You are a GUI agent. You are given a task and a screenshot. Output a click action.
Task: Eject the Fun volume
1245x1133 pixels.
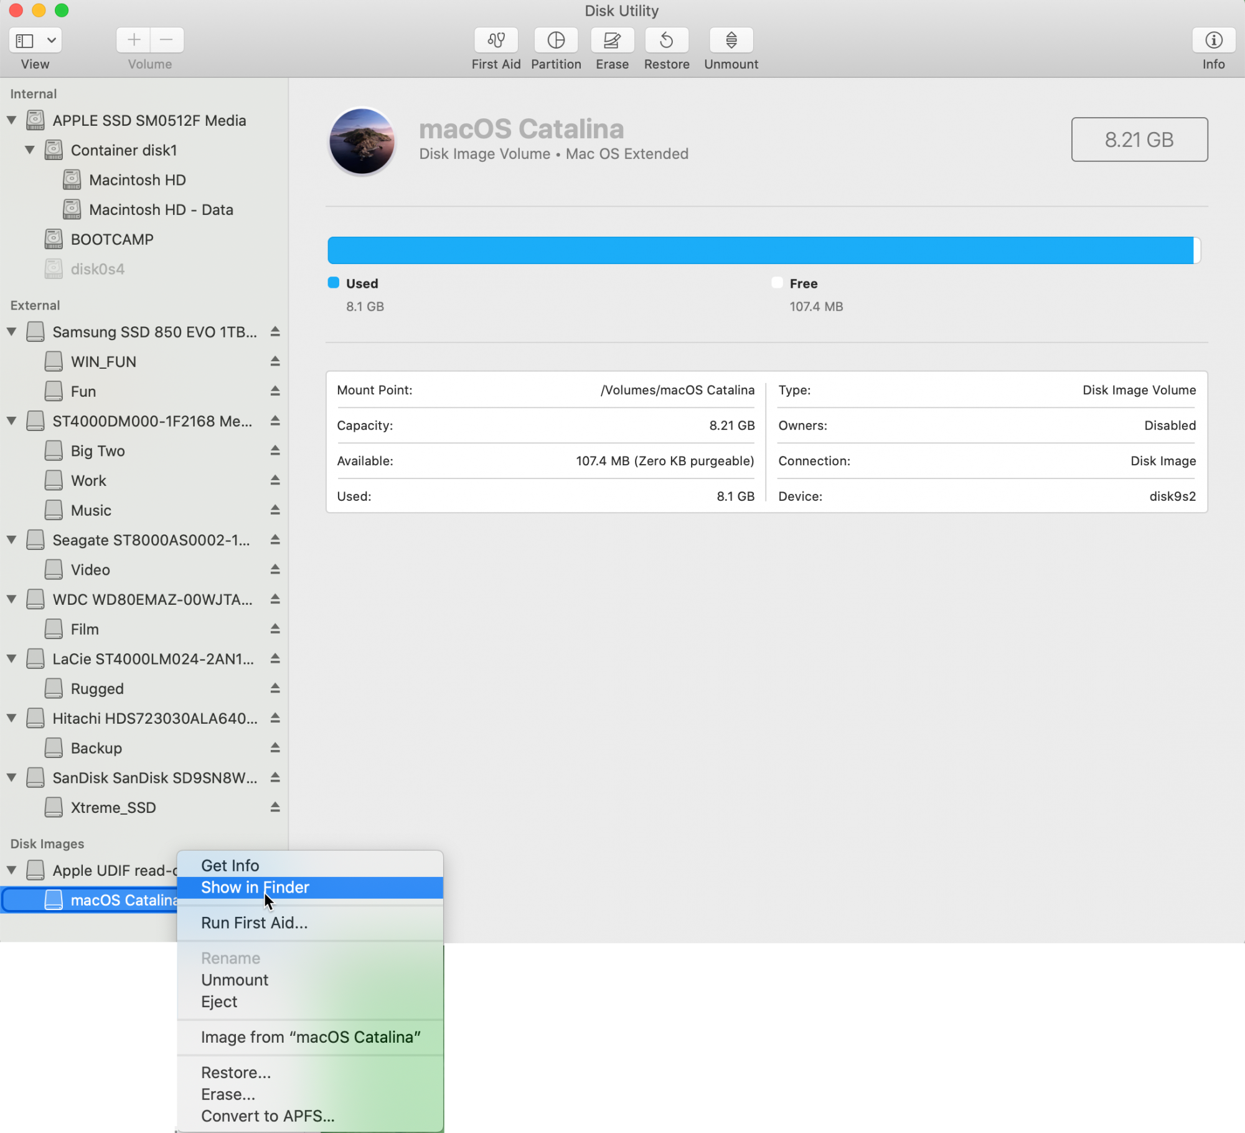(x=275, y=391)
